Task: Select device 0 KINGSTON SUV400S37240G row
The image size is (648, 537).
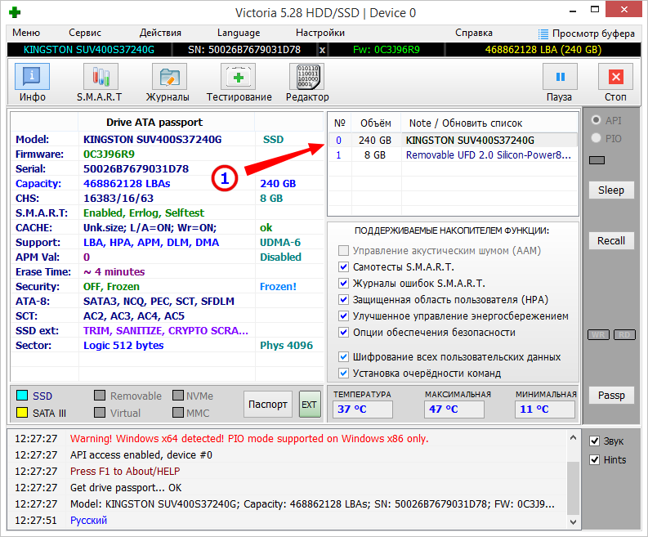Action: coord(453,140)
